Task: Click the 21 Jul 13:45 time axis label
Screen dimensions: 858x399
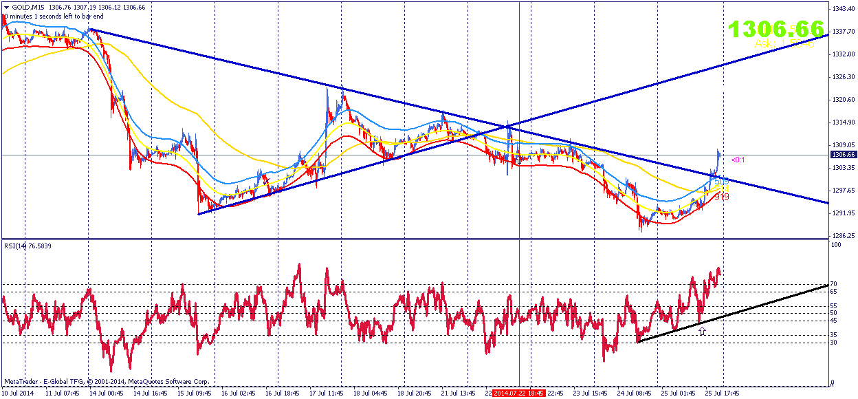Action: [x=459, y=393]
